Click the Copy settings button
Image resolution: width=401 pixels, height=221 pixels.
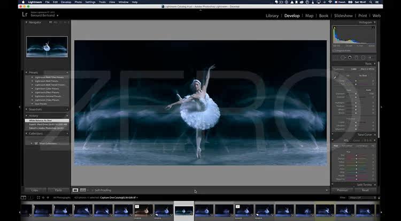click(x=35, y=190)
